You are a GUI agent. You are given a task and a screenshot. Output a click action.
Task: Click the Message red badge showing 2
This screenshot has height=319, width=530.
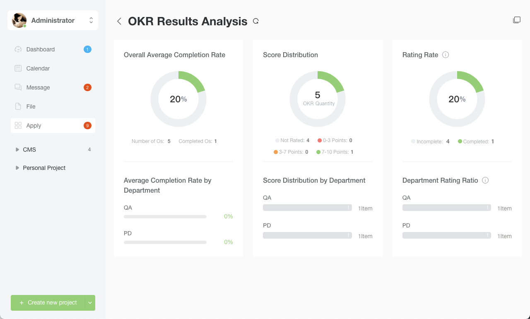[87, 87]
